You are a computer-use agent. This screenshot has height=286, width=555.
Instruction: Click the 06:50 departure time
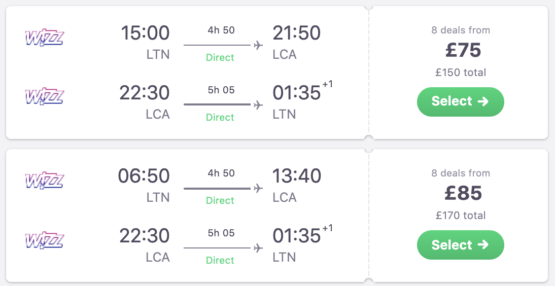(144, 176)
